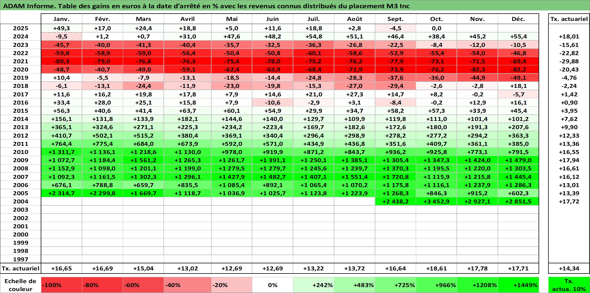
Task: Select the Tx. actuariel bottom row label
Action: pos(21,268)
